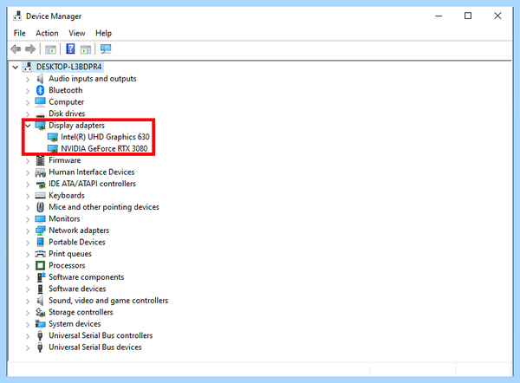Viewport: 520px width, 383px height.
Task: Open the View menu
Action: pyautogui.click(x=77, y=33)
